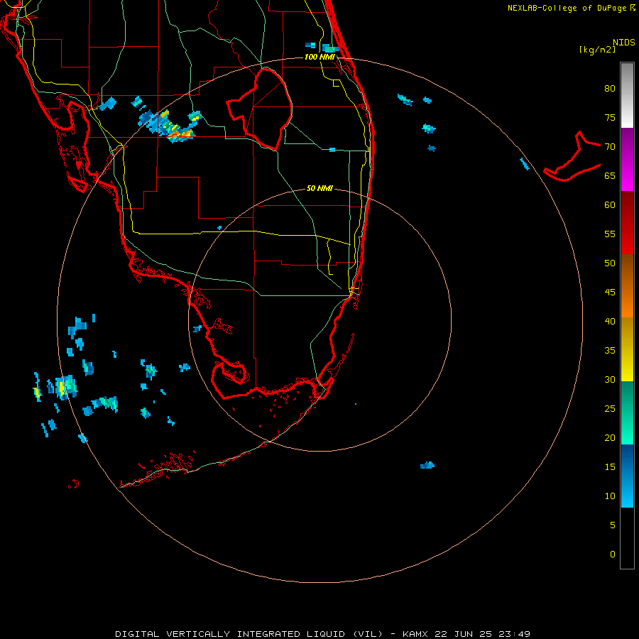Click the legend value 15
Image resolution: width=639 pixels, height=639 pixels.
coord(610,467)
